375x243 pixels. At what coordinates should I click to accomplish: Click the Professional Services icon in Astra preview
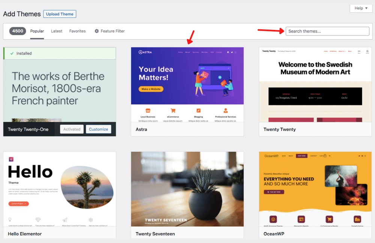click(225, 111)
